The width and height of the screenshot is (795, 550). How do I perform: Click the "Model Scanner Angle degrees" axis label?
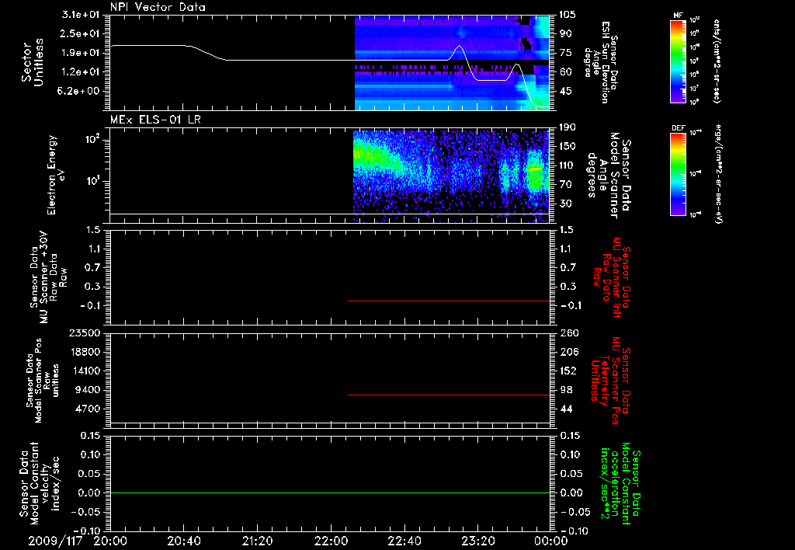coord(610,176)
